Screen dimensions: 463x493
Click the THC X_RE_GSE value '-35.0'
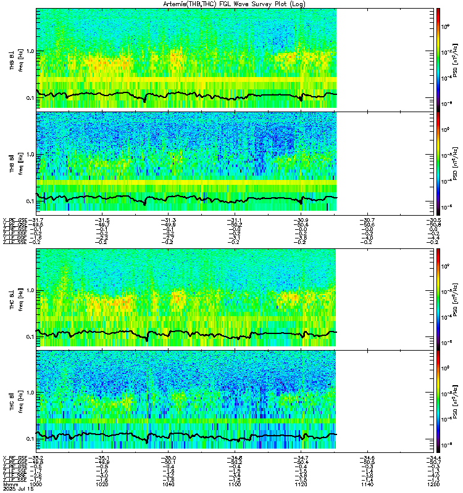[168, 458]
